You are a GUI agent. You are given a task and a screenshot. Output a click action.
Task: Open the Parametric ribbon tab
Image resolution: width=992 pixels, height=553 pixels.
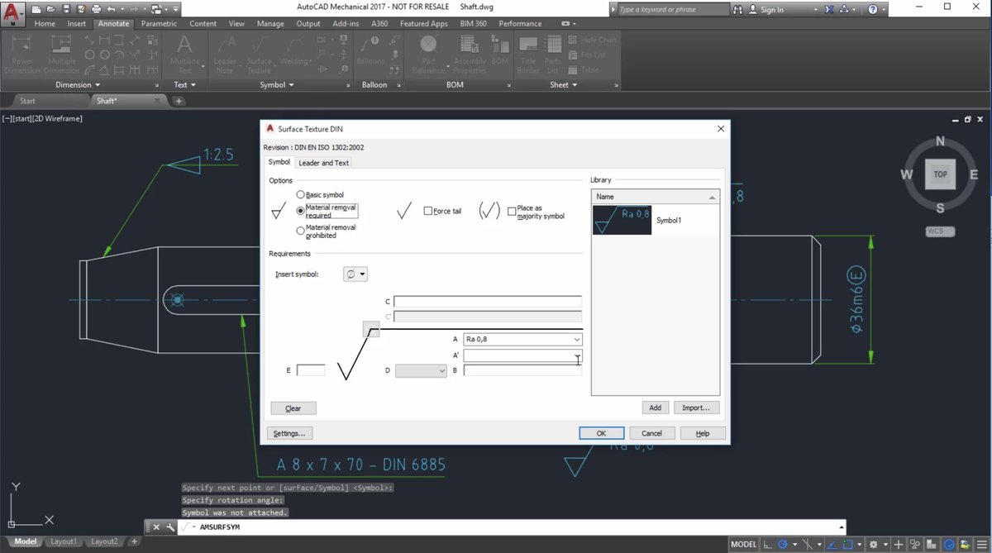pyautogui.click(x=157, y=23)
